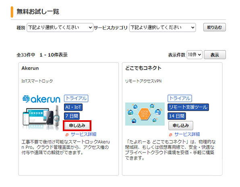Click the リモートアクセスVPN subtitle

point(143,81)
